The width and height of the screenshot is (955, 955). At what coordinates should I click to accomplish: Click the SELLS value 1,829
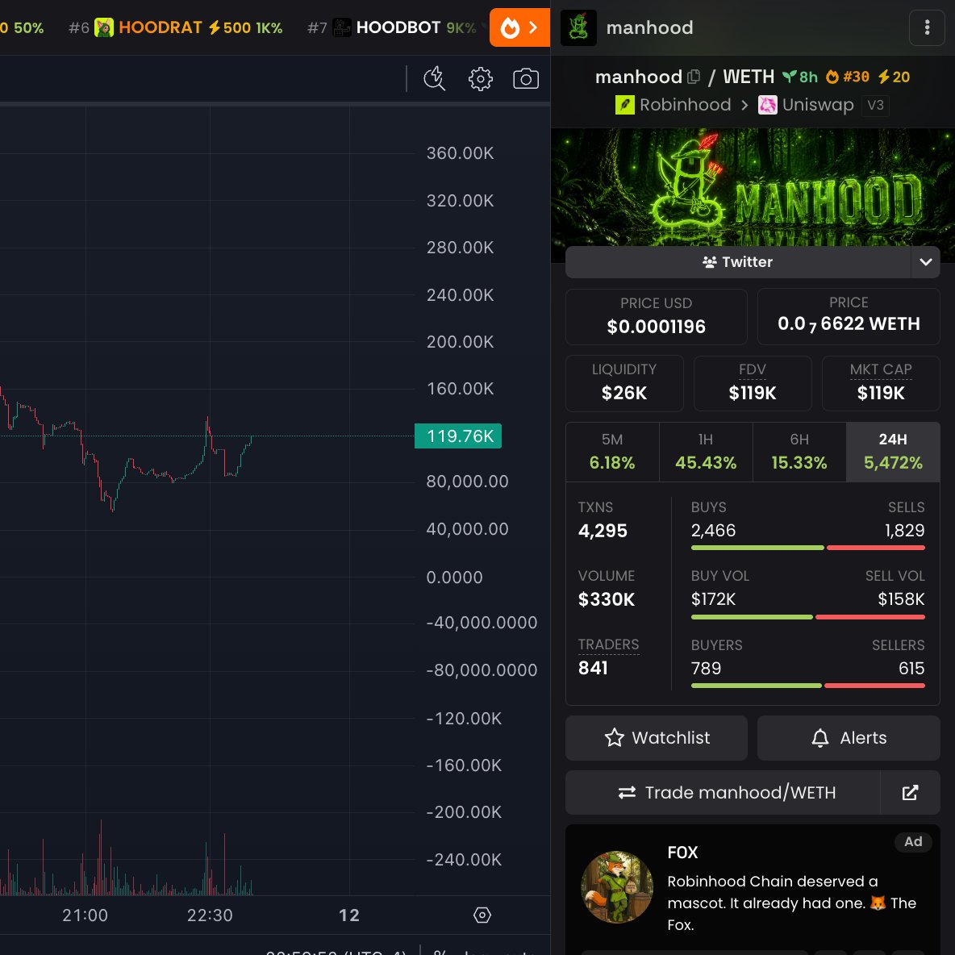pyautogui.click(x=904, y=531)
